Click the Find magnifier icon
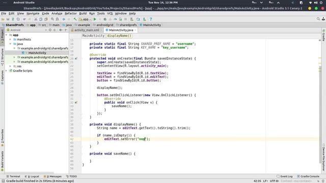326x183 pixels. [52, 19]
